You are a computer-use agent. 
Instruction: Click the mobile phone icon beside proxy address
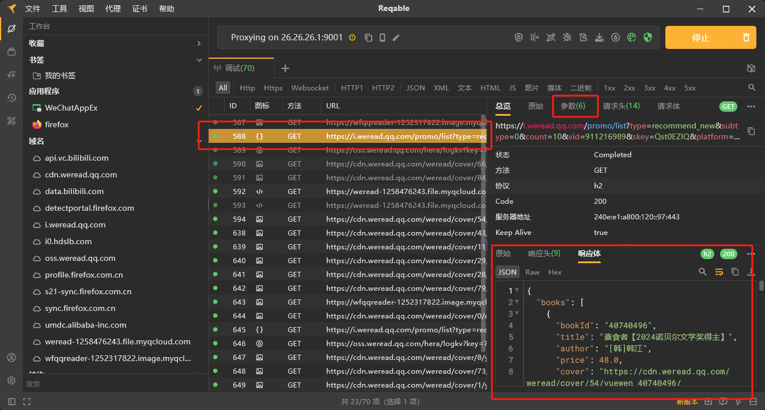(x=382, y=37)
